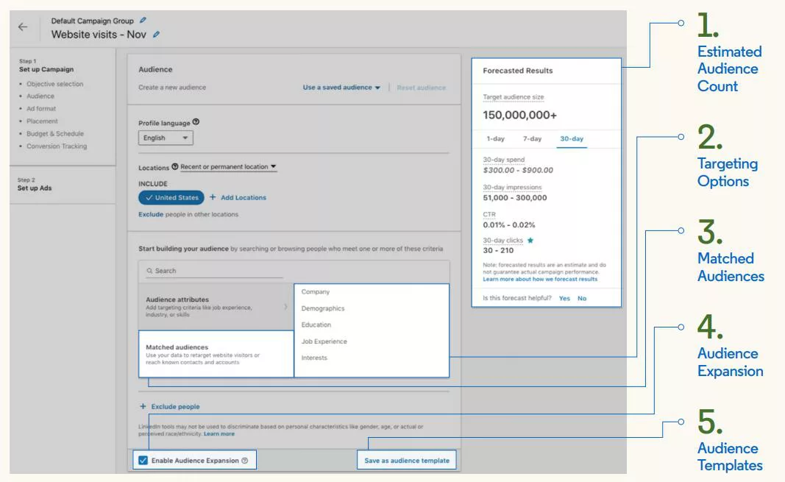Image resolution: width=785 pixels, height=482 pixels.
Task: Click the Exclude people link
Action: 175,406
